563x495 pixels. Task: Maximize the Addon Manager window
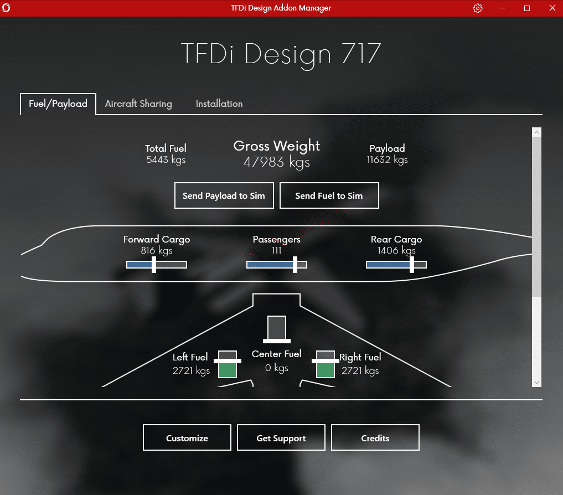tap(527, 8)
